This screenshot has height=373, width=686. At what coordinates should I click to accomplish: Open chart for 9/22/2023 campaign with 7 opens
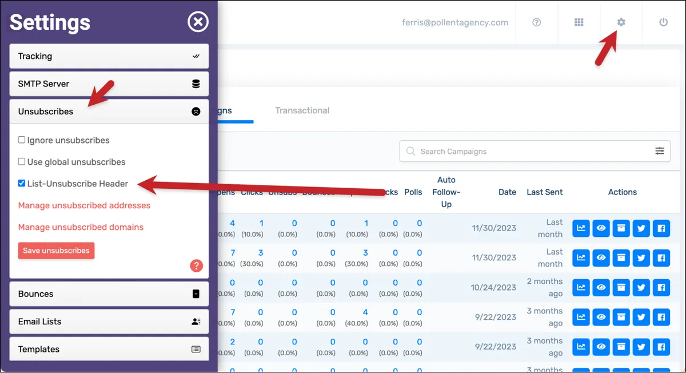coord(581,317)
